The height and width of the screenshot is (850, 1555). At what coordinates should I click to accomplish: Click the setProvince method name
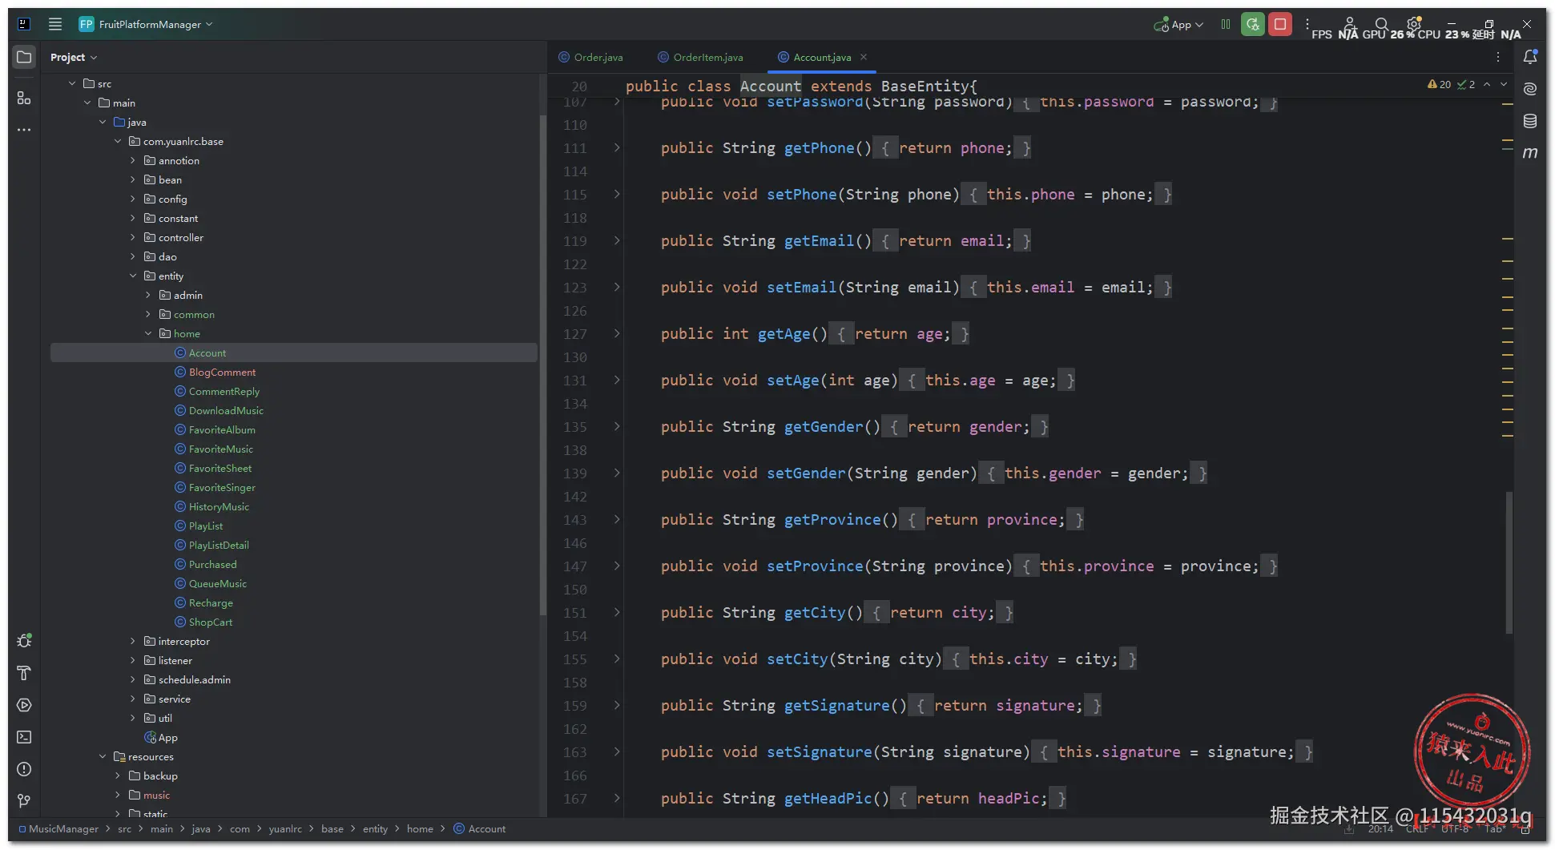coord(815,566)
